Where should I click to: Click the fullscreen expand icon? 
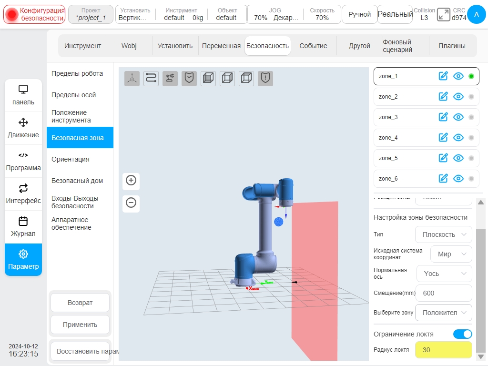click(443, 15)
